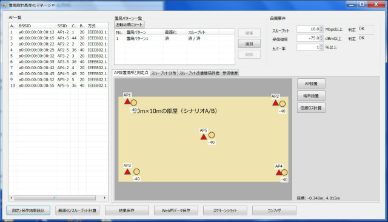Switch to the 受信強度 tab
Viewport: 388px width, 222px height.
click(x=230, y=73)
